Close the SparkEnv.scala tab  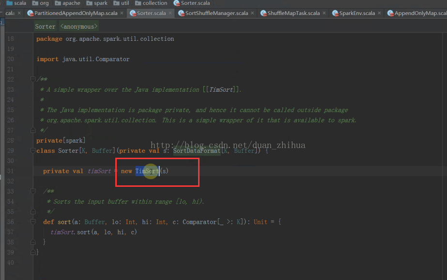click(379, 13)
